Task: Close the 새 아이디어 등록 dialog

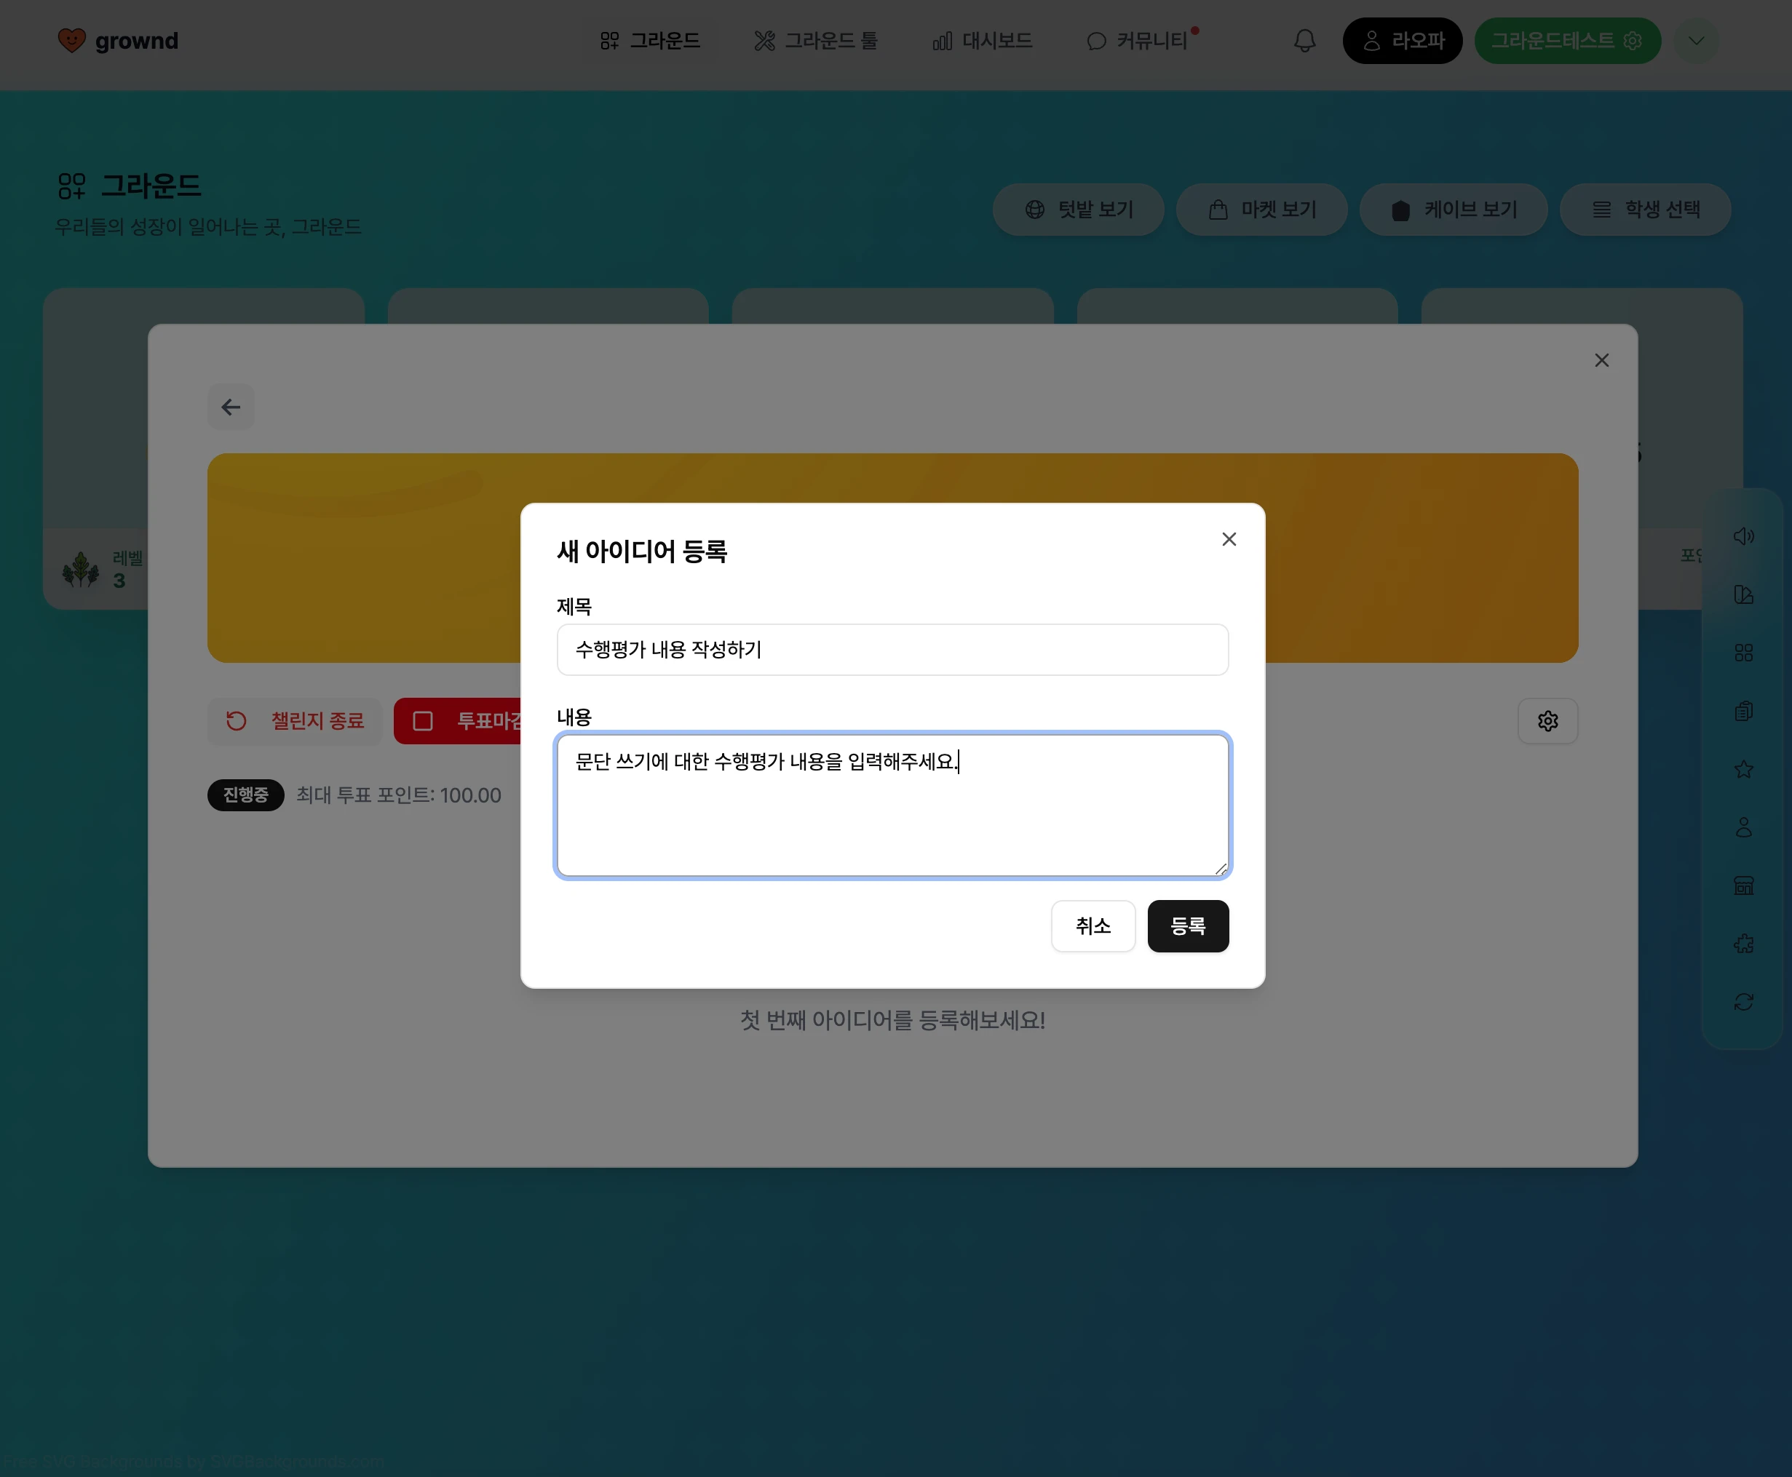Action: tap(1228, 539)
